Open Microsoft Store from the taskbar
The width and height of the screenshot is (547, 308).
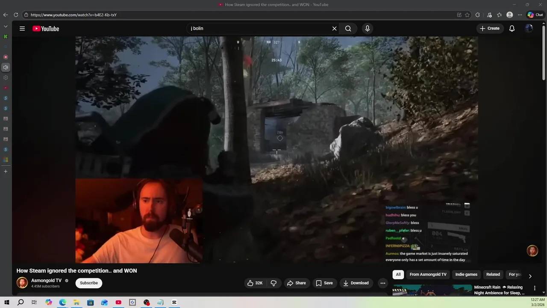(x=91, y=302)
